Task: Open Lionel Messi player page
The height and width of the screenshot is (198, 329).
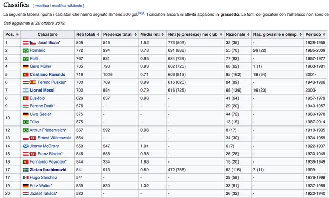Action: pos(42,91)
